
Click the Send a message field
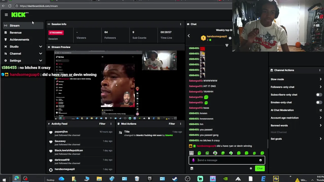227,160
